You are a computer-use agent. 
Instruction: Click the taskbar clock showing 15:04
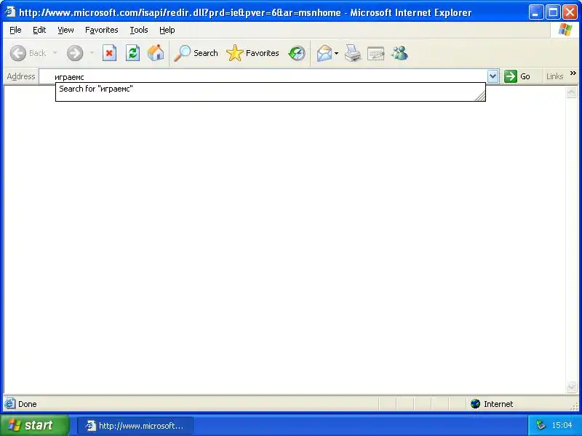click(x=562, y=425)
